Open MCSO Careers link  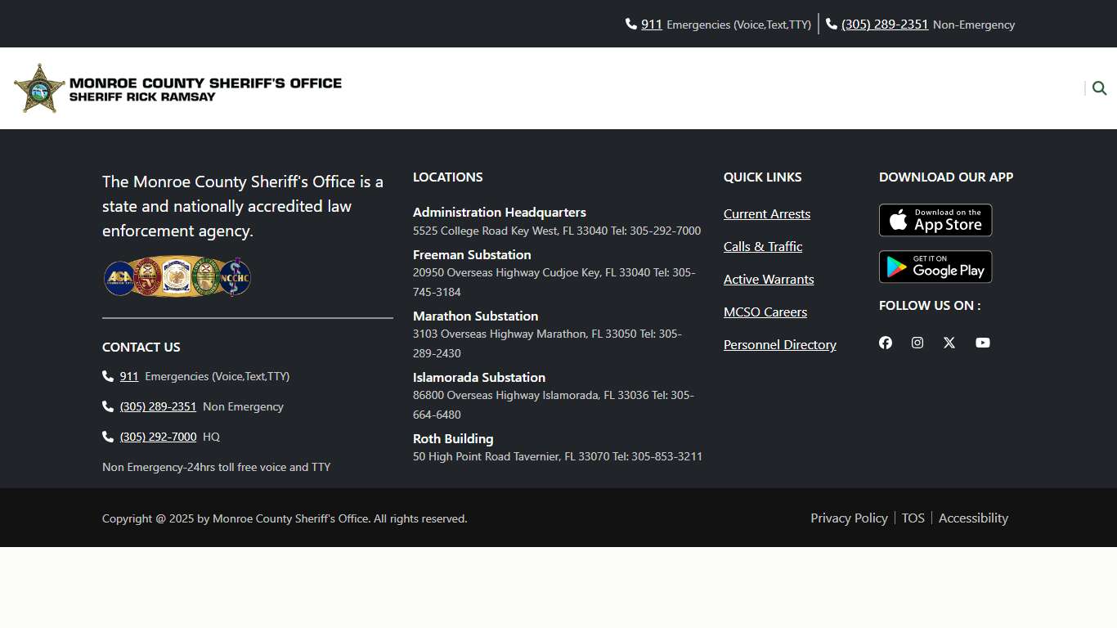coord(765,312)
